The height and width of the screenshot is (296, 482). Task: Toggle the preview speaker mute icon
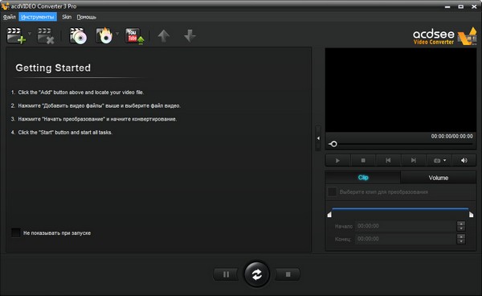point(464,160)
